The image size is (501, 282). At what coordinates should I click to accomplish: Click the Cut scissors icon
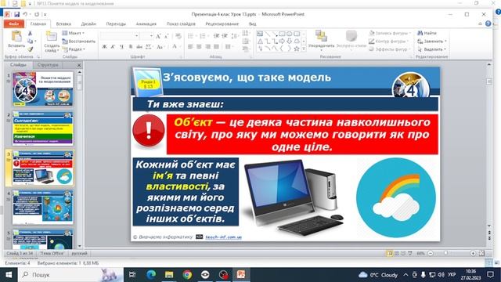[x=30, y=33]
